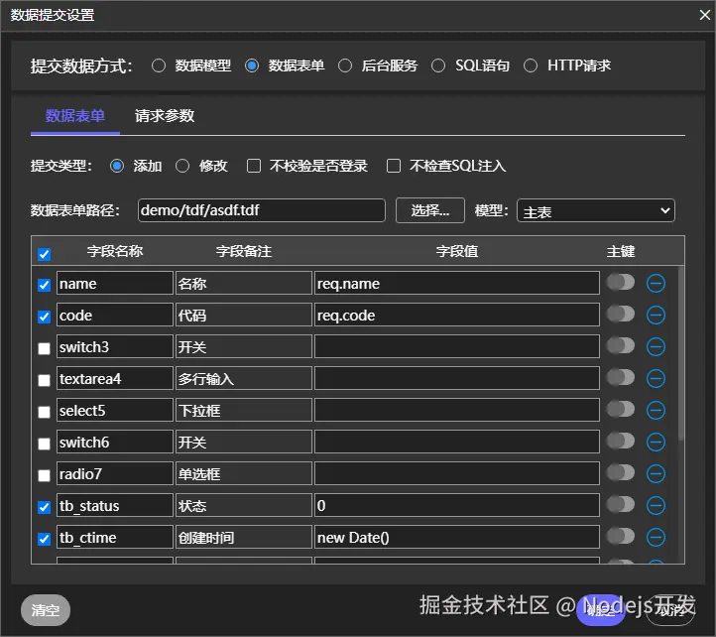The width and height of the screenshot is (716, 637).
Task: Uncheck the tb_ctime field checkbox
Action: (x=44, y=539)
